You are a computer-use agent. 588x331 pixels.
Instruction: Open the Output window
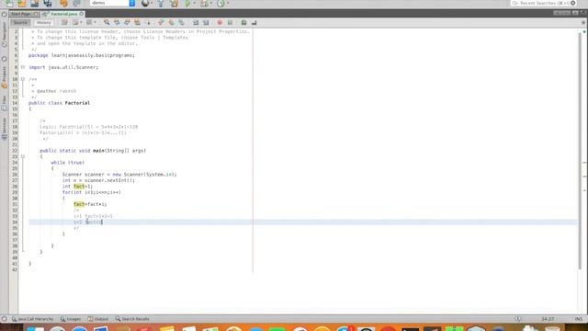98,319
